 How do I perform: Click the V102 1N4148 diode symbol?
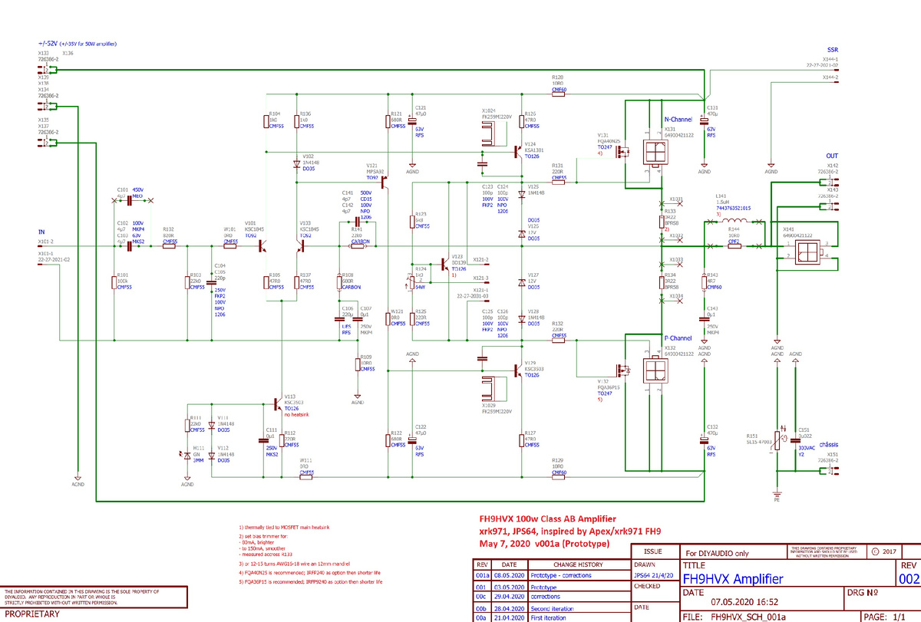298,163
